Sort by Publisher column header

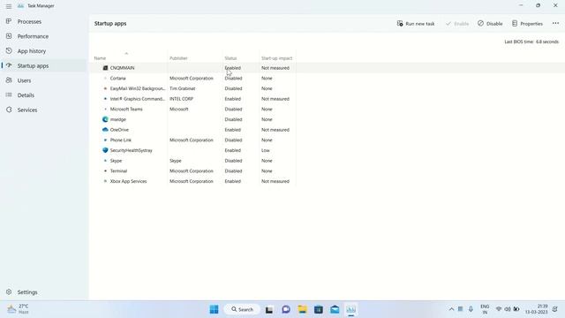tap(178, 58)
